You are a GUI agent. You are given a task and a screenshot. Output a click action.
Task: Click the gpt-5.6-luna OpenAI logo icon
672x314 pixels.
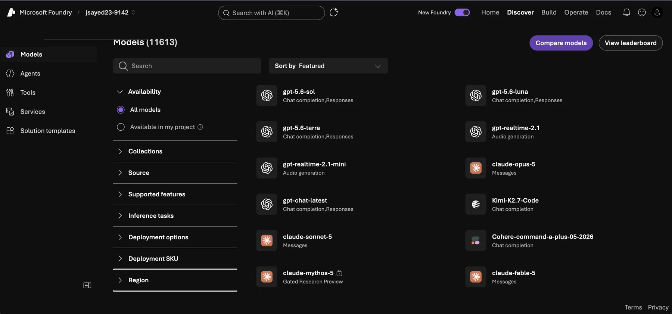pyautogui.click(x=476, y=96)
